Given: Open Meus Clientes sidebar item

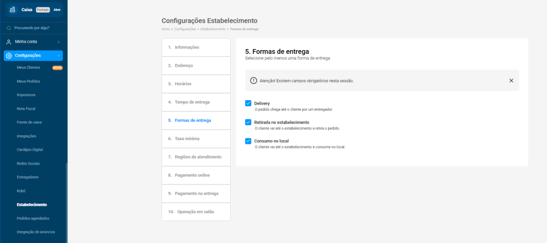Looking at the screenshot, I should tap(28, 68).
